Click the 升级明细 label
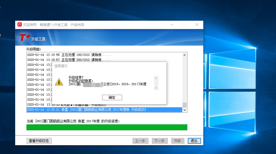 point(34,49)
